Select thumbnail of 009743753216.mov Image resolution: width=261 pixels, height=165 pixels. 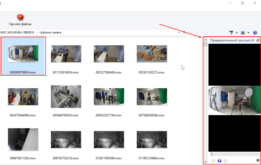point(66,140)
